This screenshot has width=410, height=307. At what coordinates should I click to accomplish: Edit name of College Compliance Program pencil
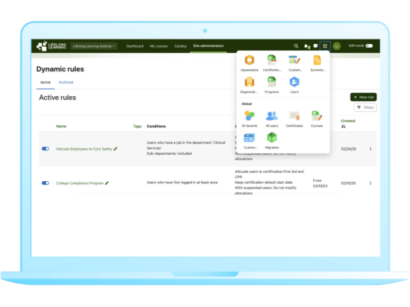[x=107, y=183]
